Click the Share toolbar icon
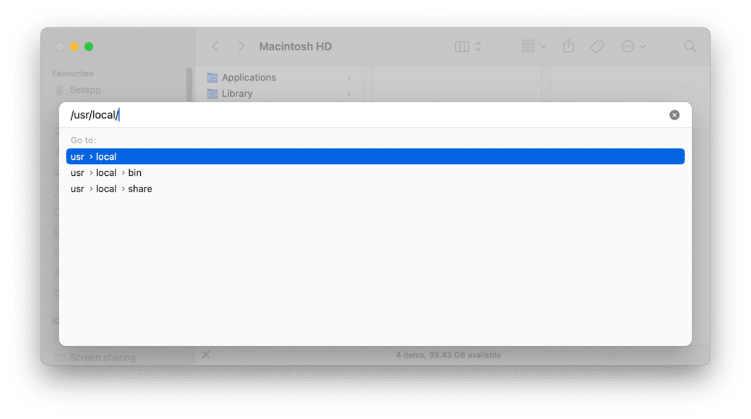751x419 pixels. click(x=569, y=46)
